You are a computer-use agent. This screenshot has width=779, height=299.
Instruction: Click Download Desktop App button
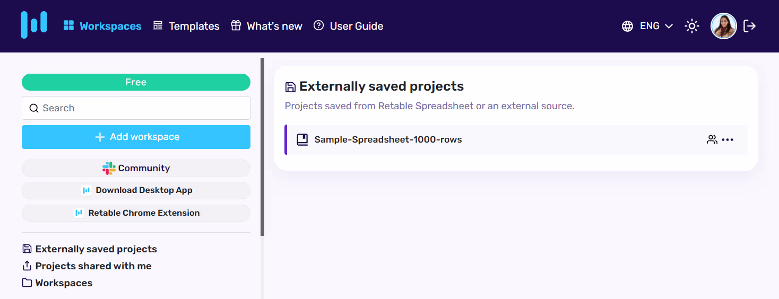pos(136,190)
